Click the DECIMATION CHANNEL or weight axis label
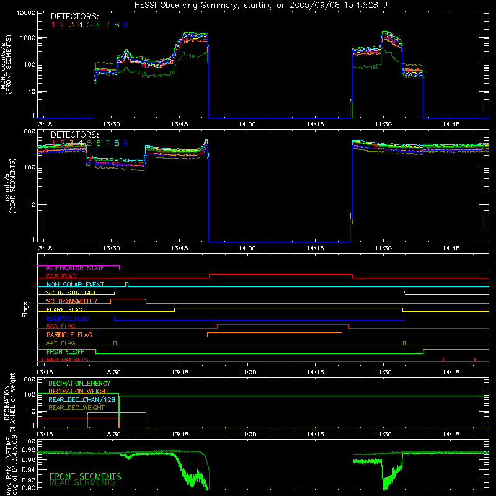Screen dimensions: 496x496 pos(9,402)
